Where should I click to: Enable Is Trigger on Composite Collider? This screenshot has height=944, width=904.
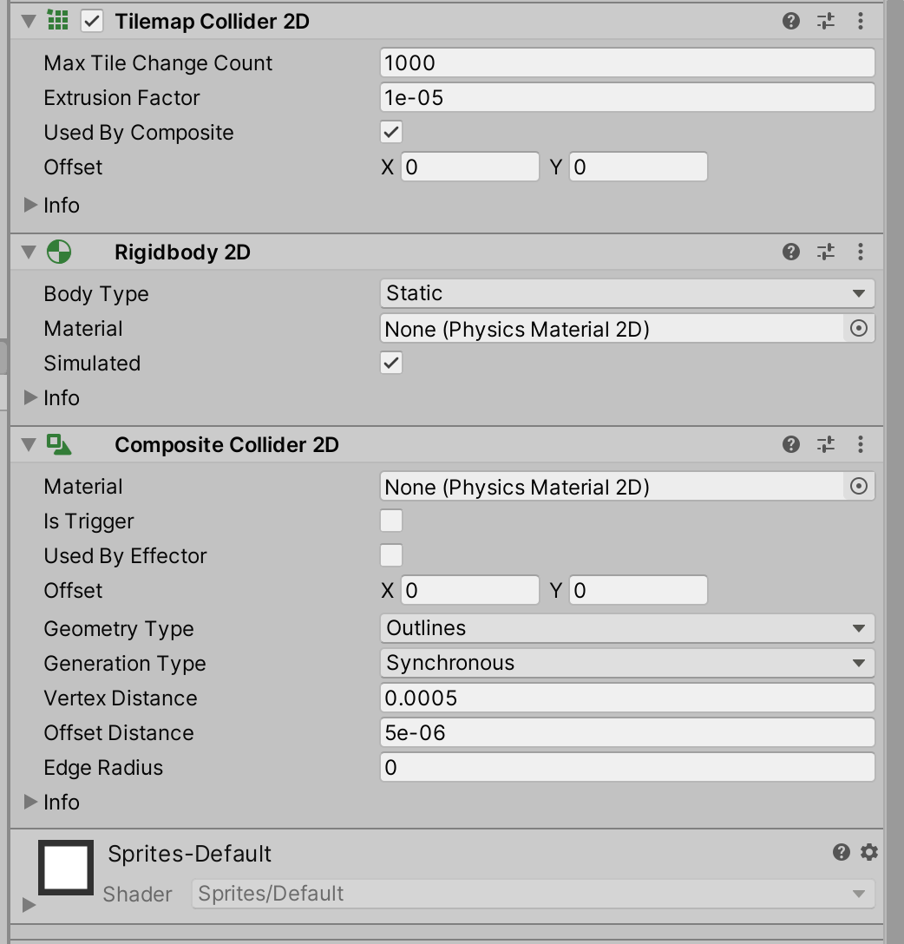[x=391, y=521]
